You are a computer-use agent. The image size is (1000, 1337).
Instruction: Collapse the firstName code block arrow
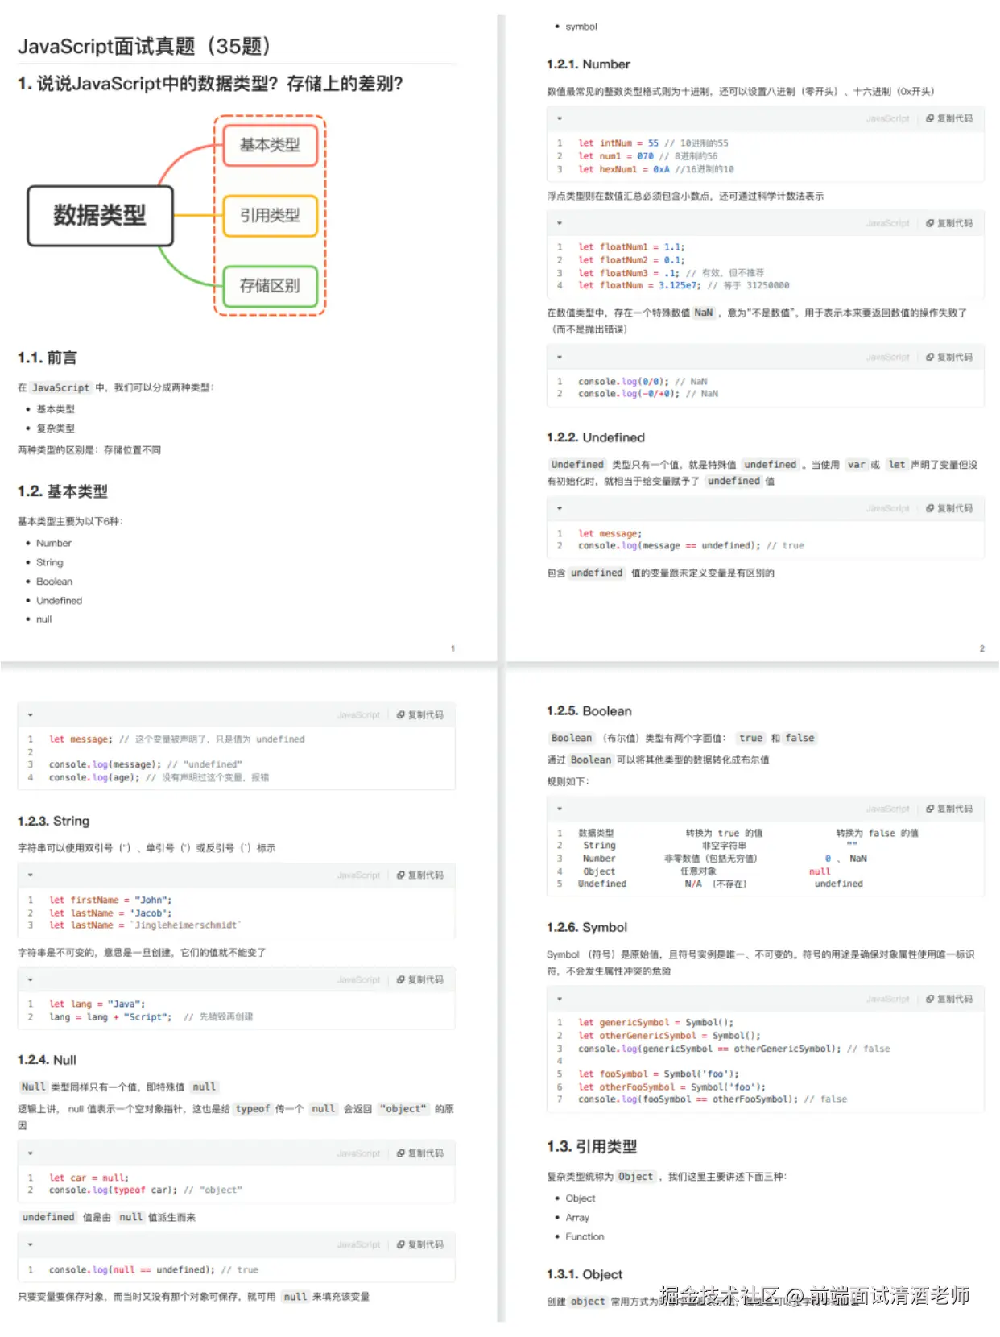(x=31, y=875)
